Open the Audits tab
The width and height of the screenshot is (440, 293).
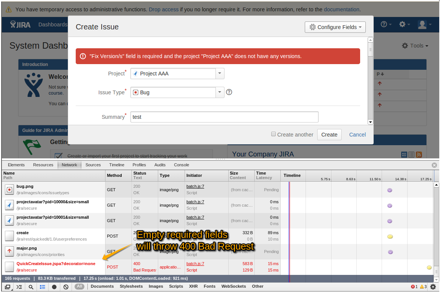160,165
